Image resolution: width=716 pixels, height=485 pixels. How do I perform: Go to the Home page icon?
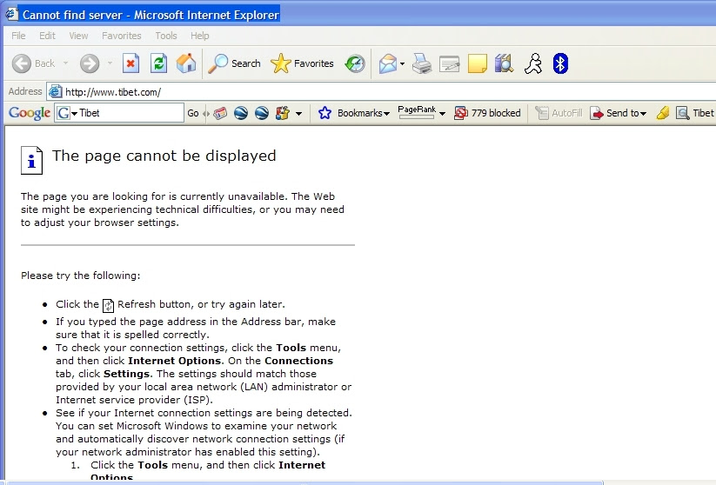[186, 63]
